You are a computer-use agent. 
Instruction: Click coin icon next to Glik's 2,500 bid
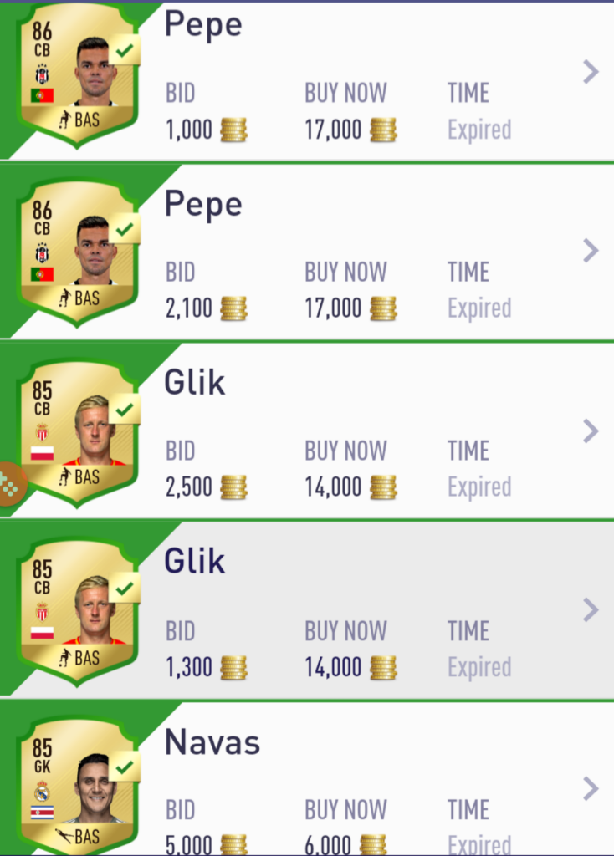[x=233, y=487]
